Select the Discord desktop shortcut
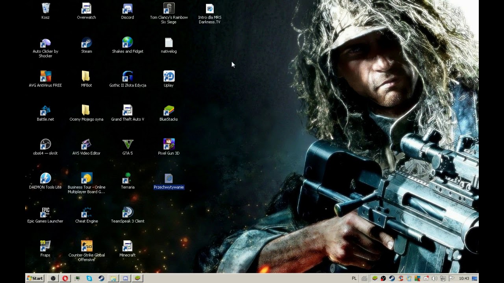The height and width of the screenshot is (283, 504). (128, 11)
